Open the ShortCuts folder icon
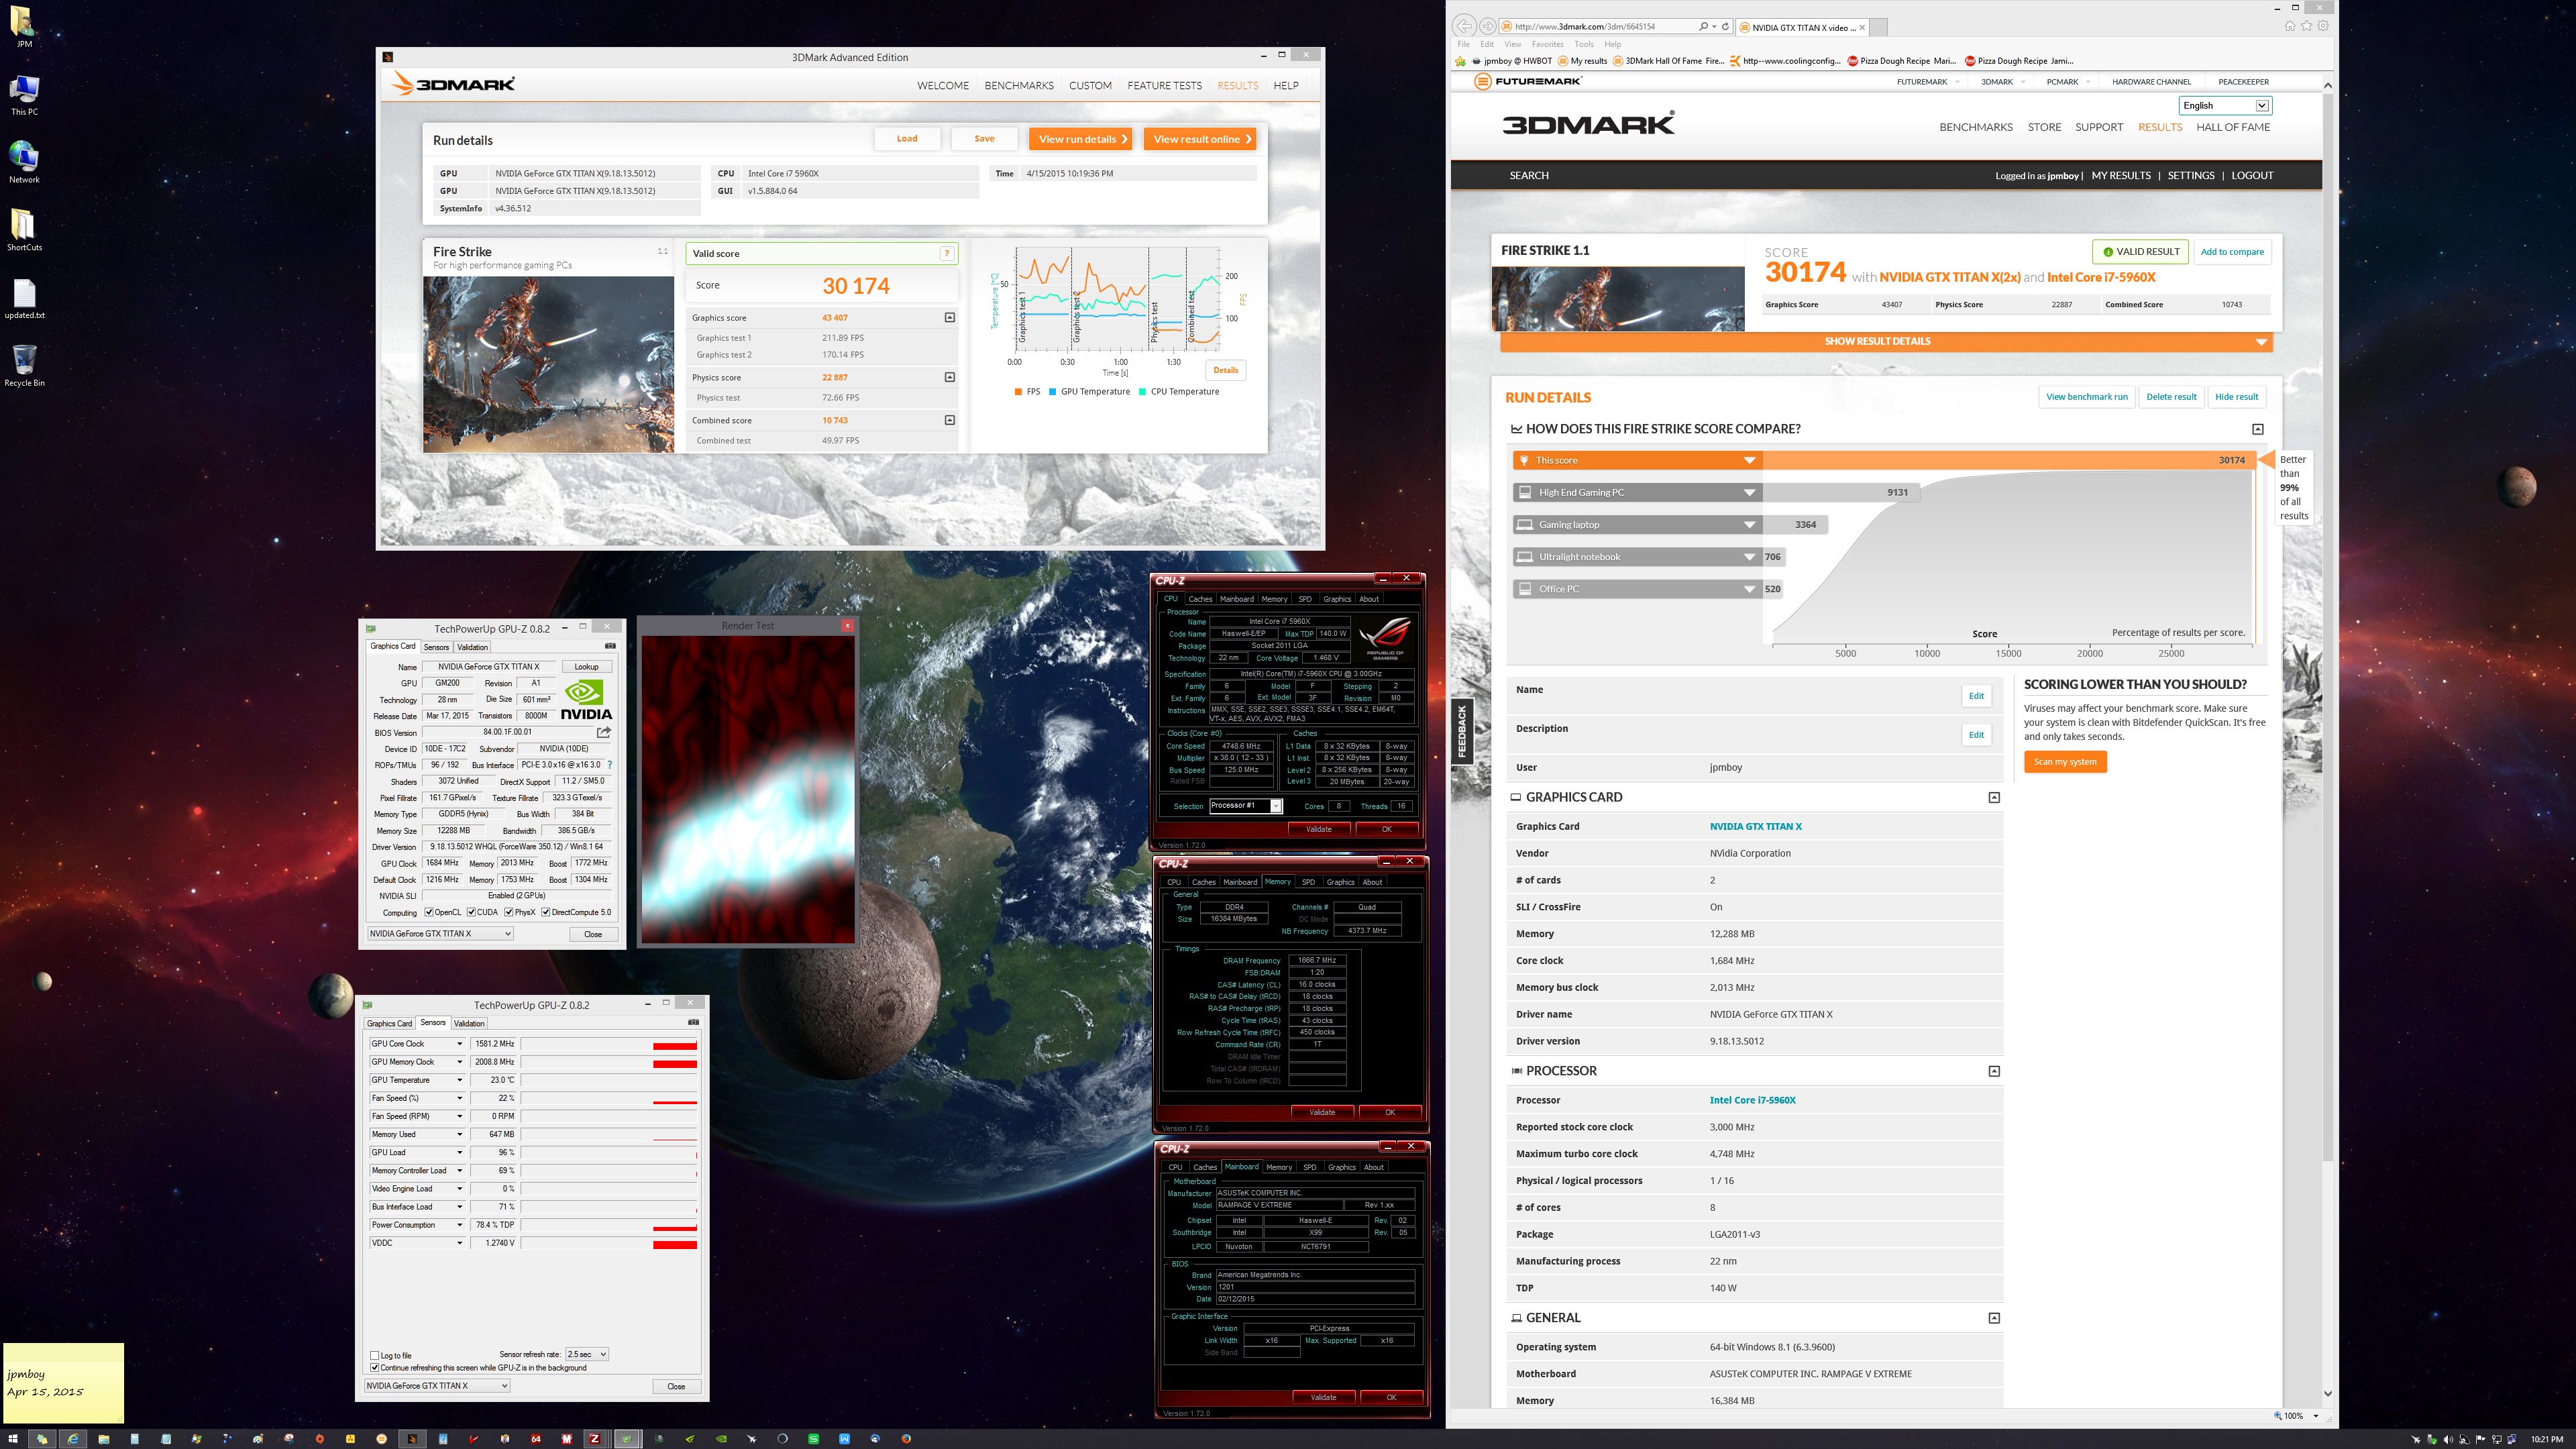The width and height of the screenshot is (2576, 1449). click(24, 230)
